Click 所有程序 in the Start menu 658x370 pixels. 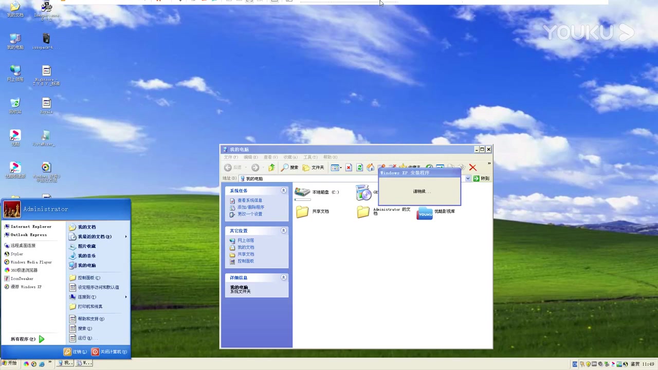tap(23, 339)
